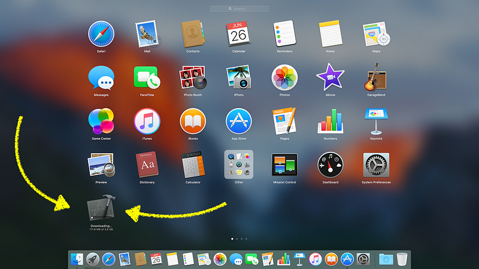Open Contacts in the Launchpad grid

(x=192, y=34)
